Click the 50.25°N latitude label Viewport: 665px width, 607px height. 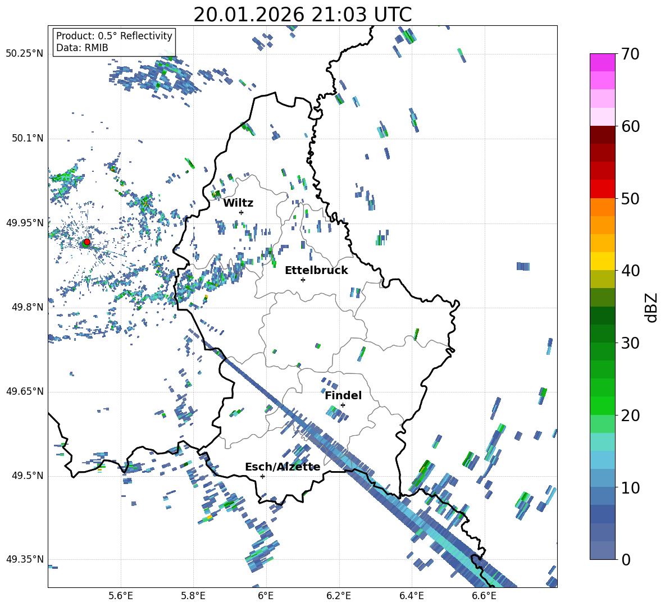pyautogui.click(x=25, y=54)
